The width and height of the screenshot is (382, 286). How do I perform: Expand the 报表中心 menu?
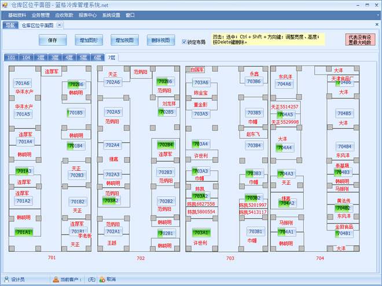pyautogui.click(x=87, y=15)
